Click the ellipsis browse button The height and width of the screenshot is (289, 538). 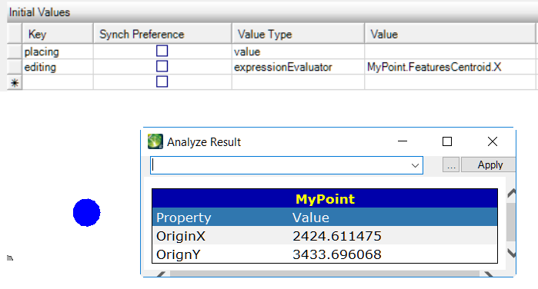click(451, 165)
